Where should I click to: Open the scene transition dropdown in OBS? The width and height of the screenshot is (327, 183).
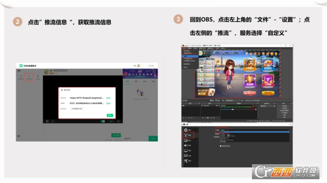pos(267,106)
